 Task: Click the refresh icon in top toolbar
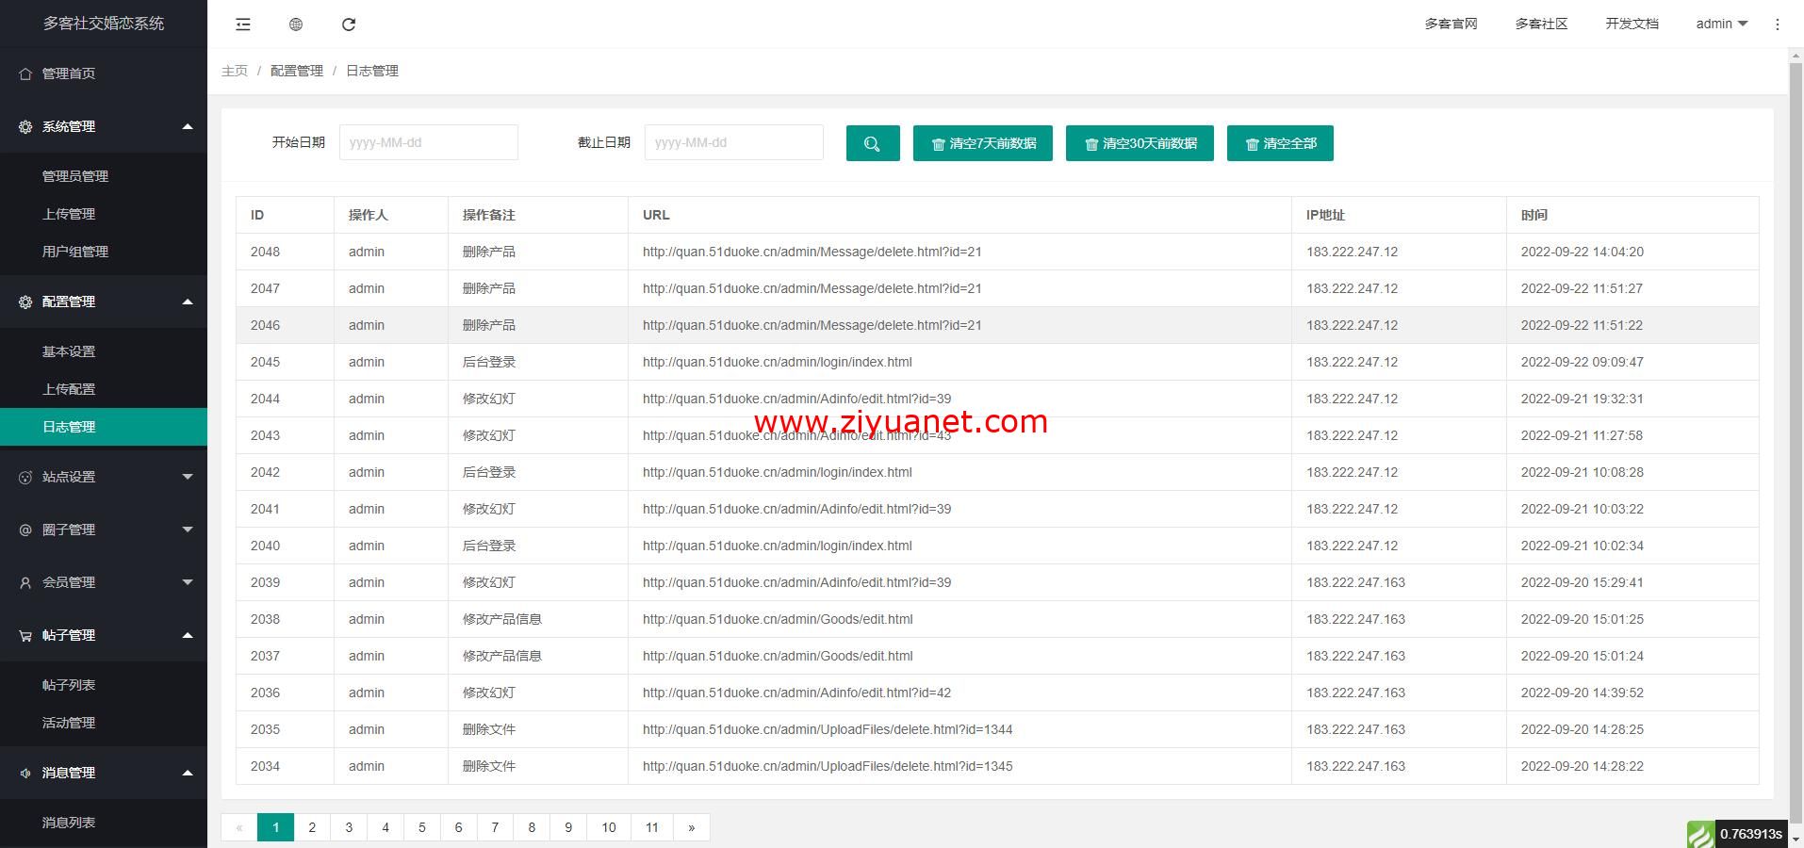click(x=349, y=24)
